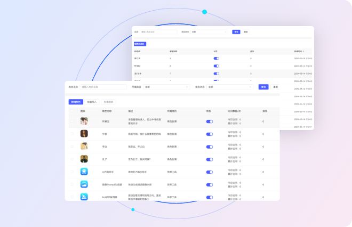Screen dimensions: 352x227
Task: Click the 图像Prompt生成器 picture icon
Action: click(x=84, y=184)
